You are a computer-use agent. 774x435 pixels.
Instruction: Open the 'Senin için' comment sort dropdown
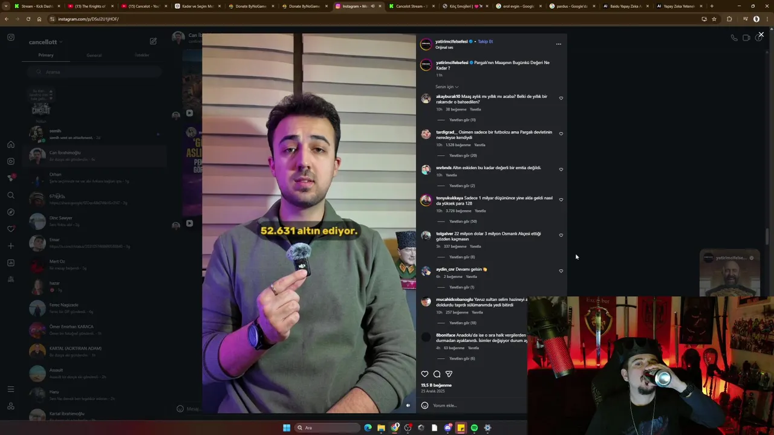(x=447, y=86)
